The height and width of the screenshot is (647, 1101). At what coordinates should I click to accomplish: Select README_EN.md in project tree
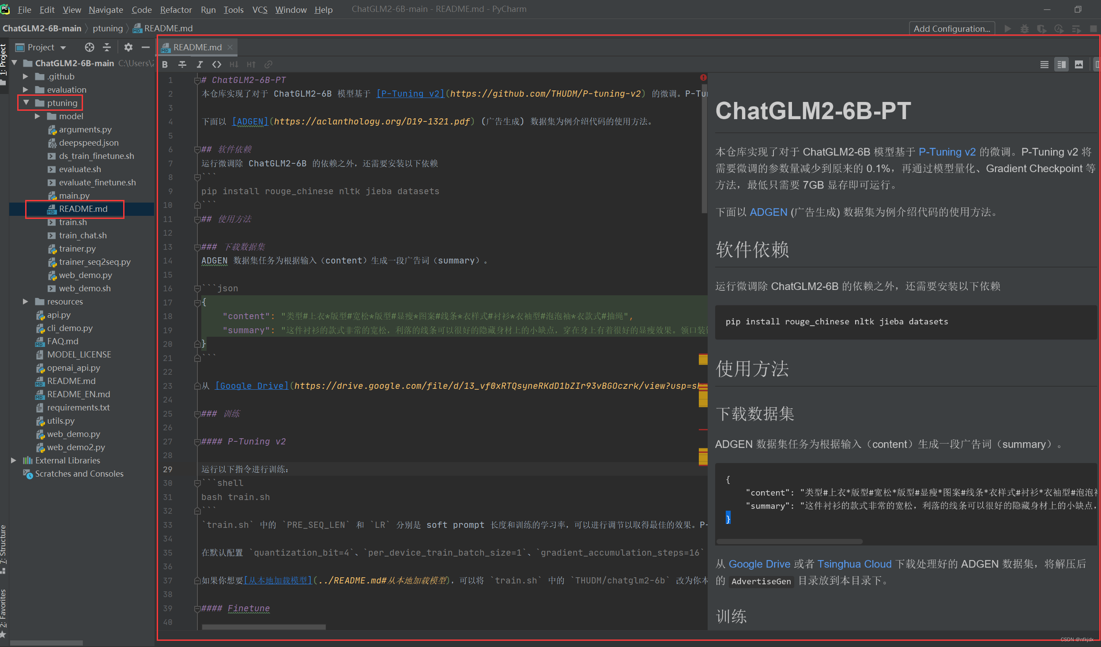click(79, 394)
